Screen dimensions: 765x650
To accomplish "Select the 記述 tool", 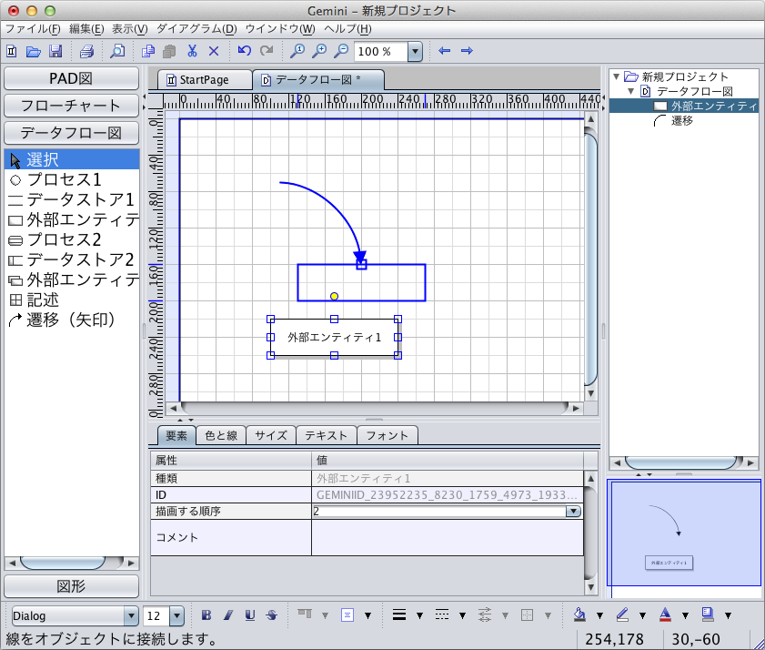I will click(72, 300).
